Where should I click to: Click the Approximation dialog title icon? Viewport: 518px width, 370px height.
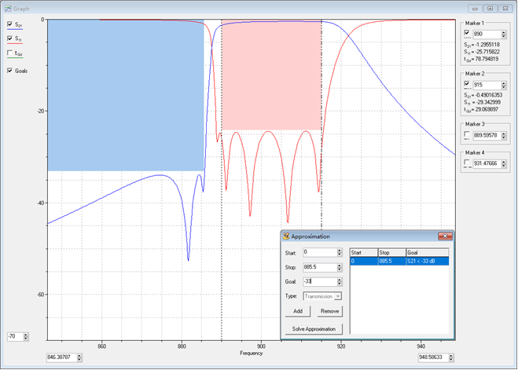[x=286, y=236]
